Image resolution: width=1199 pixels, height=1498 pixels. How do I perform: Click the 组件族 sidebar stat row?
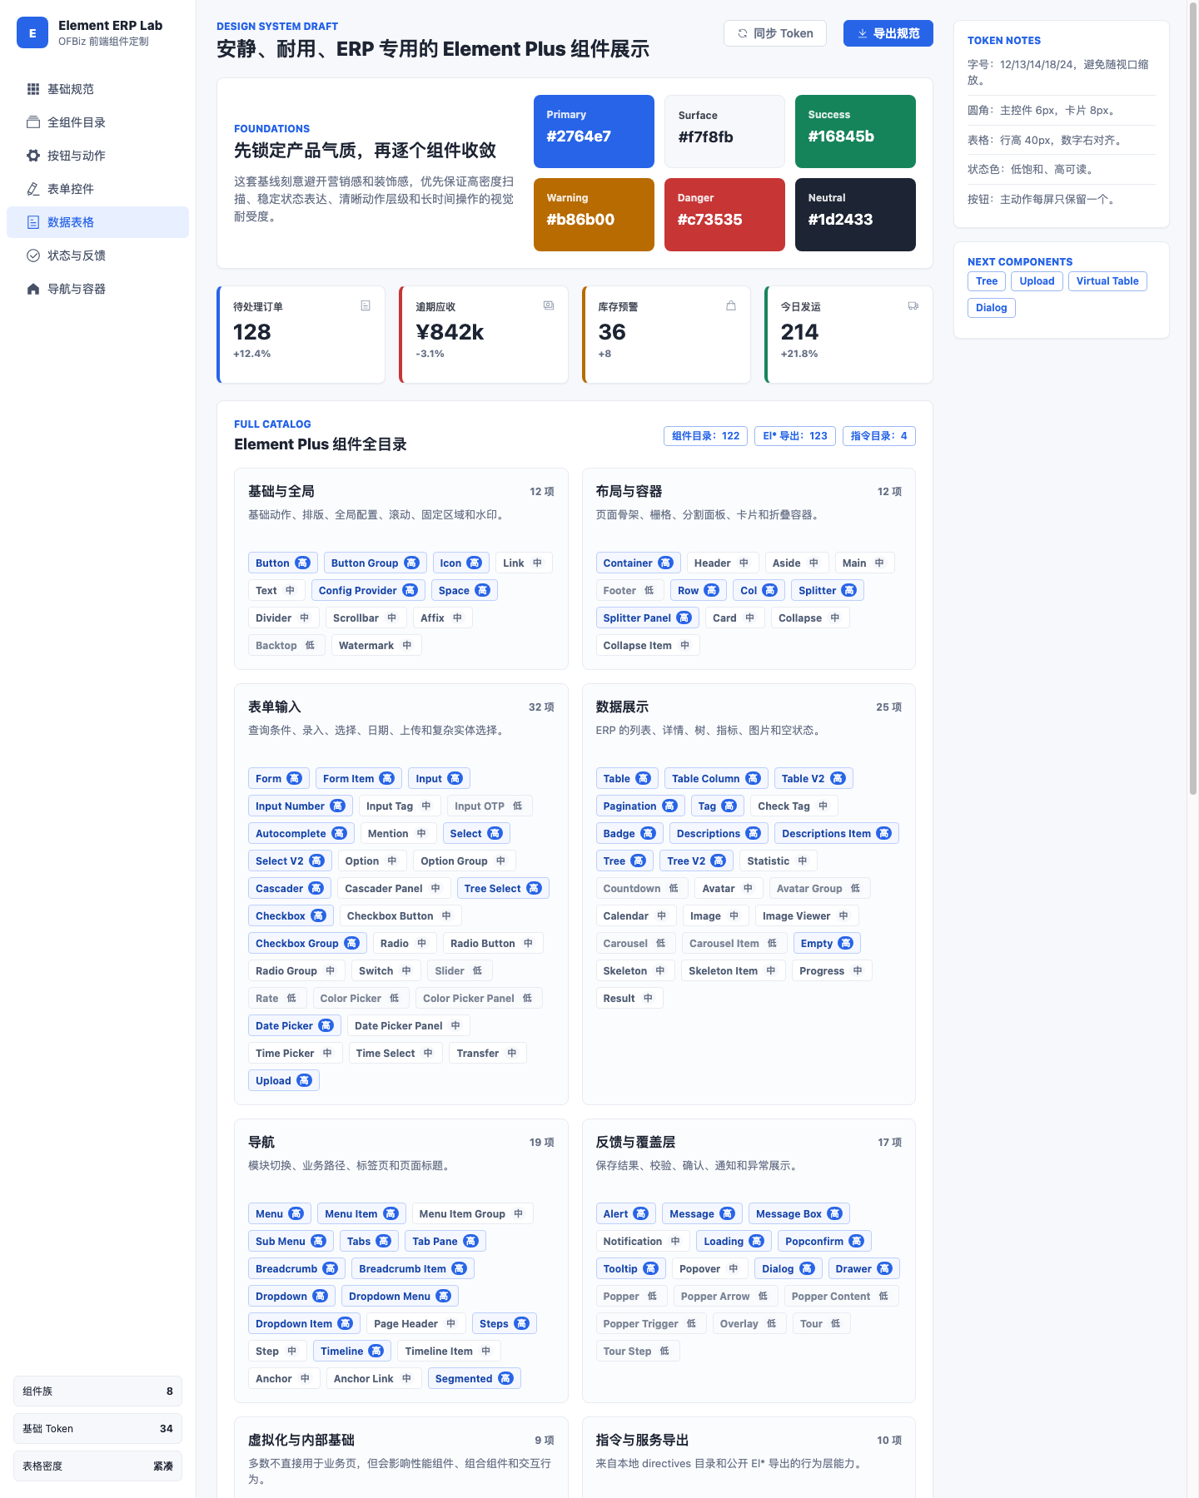(x=98, y=1391)
